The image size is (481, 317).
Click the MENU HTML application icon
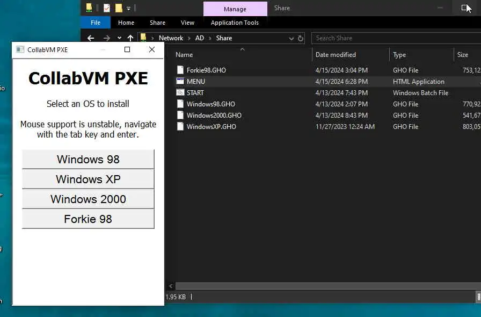180,82
